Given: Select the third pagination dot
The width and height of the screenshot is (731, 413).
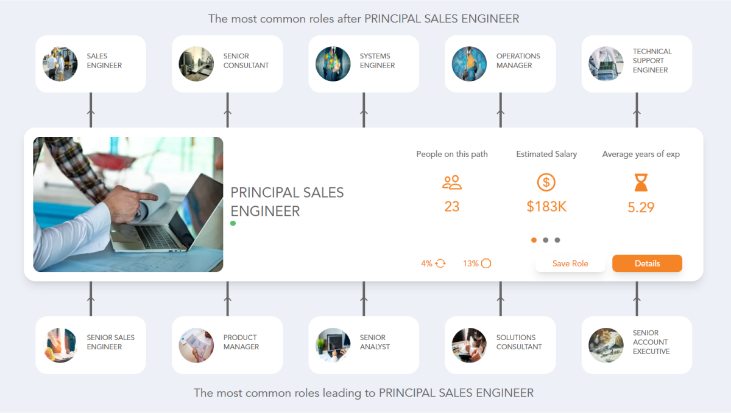Looking at the screenshot, I should click(558, 240).
